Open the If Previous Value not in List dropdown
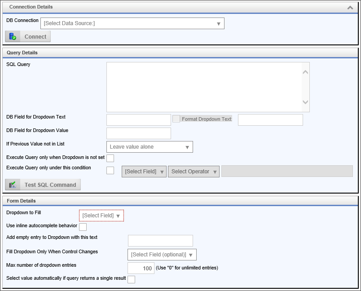361x291 pixels. [x=150, y=147]
